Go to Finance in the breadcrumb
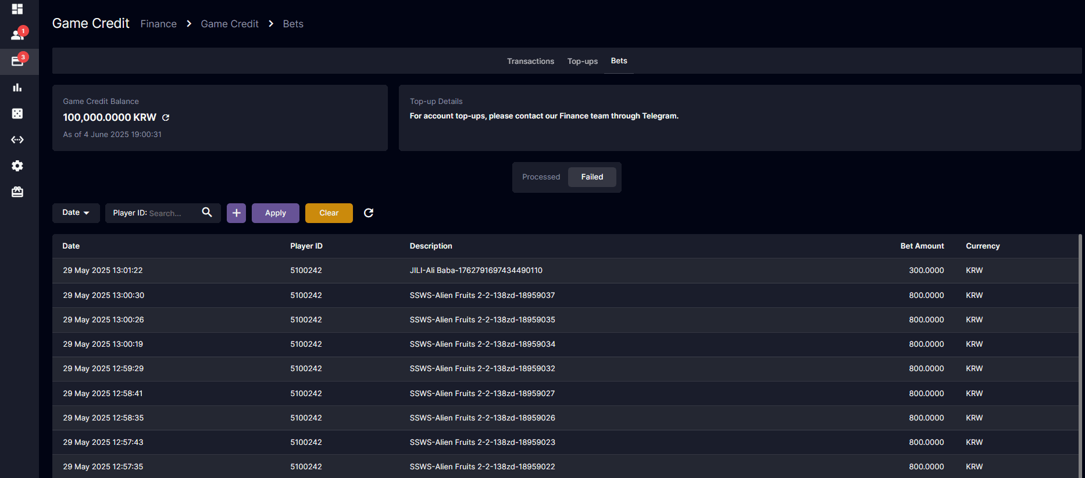Screen dimensions: 1085x478 159,24
